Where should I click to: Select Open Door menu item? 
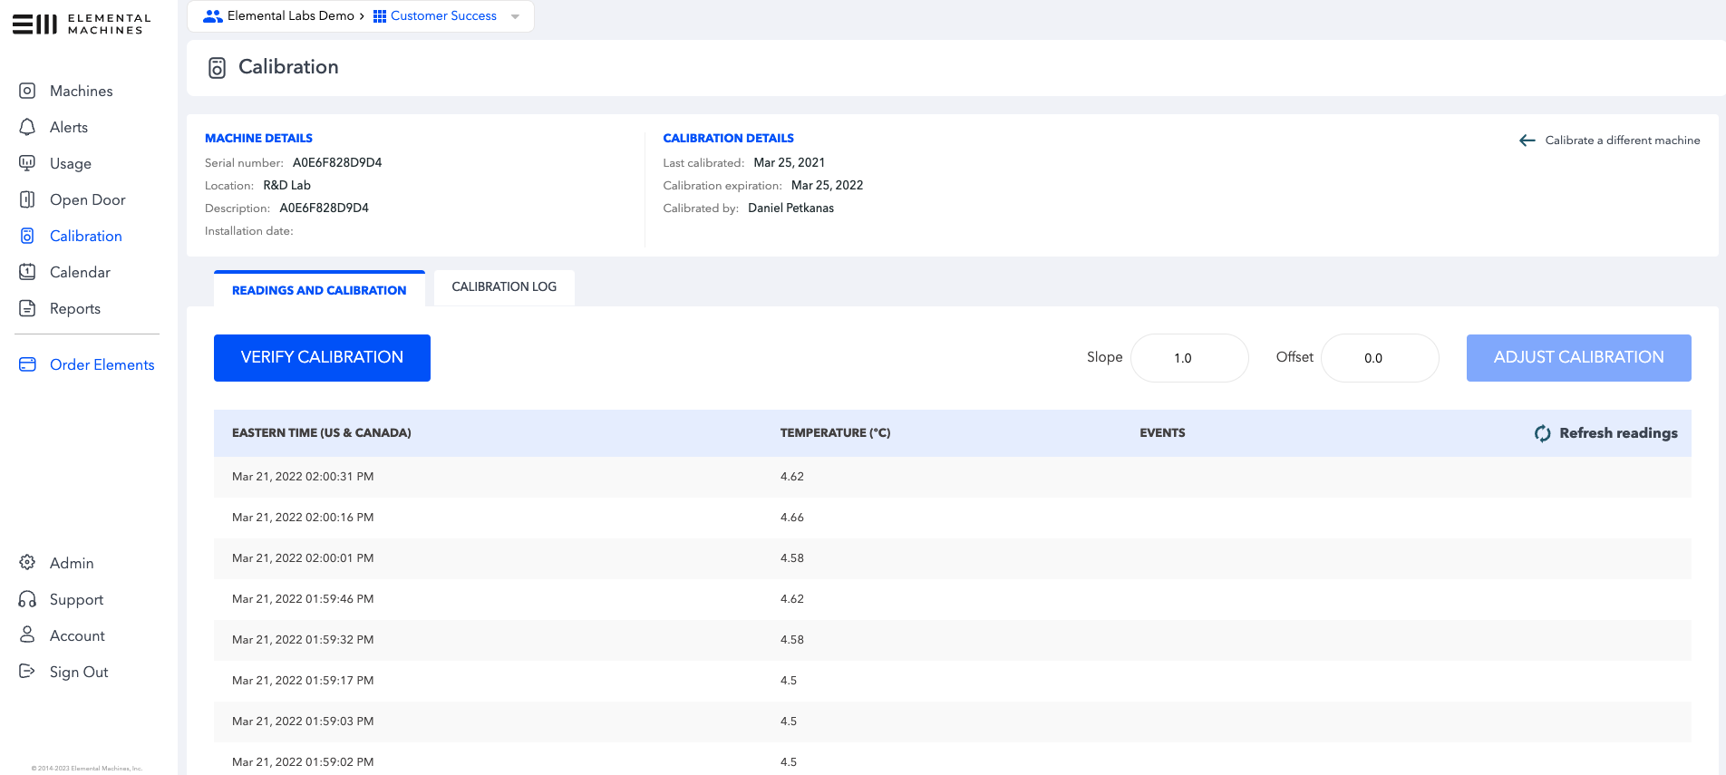coord(88,199)
